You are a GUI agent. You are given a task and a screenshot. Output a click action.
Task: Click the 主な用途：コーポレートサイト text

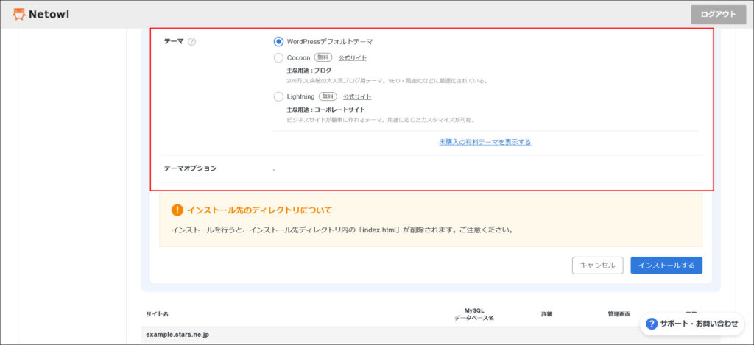pos(325,110)
